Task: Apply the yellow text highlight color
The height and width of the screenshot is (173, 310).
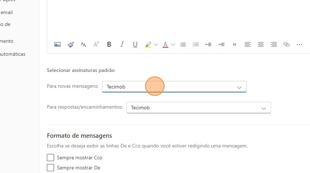Action: pos(148,45)
